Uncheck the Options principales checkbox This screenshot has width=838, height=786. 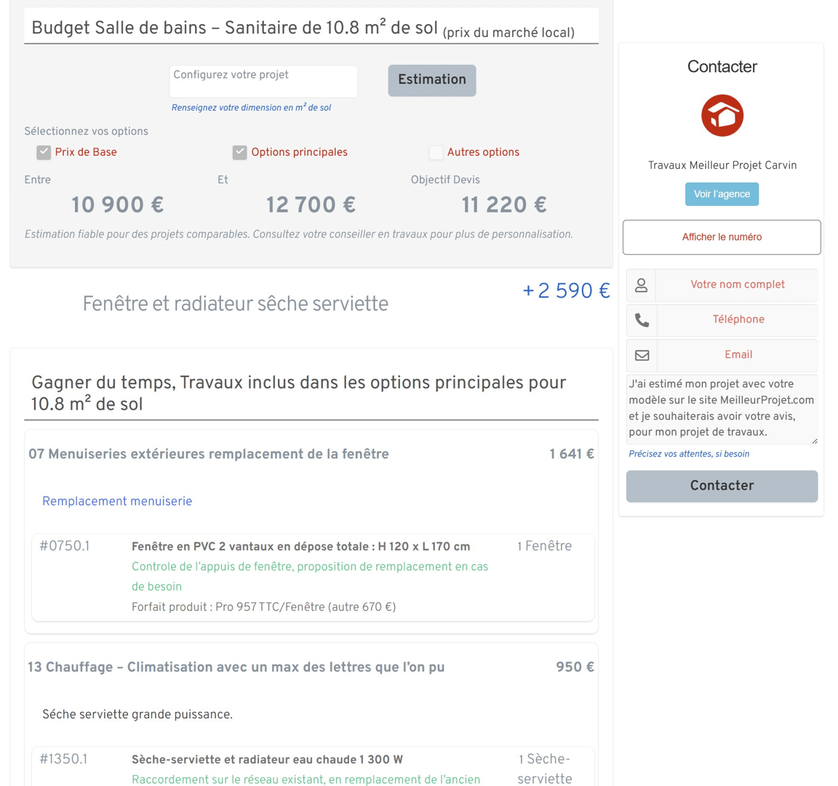coord(239,152)
